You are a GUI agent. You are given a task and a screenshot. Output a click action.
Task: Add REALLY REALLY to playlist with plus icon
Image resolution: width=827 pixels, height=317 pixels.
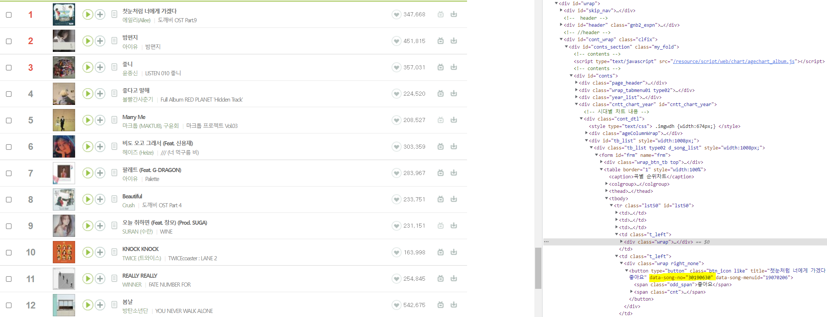pyautogui.click(x=100, y=279)
